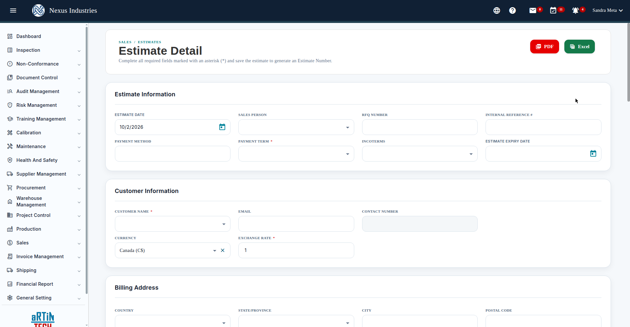
Task: Click the Inspection sidebar icon
Action: (x=10, y=50)
